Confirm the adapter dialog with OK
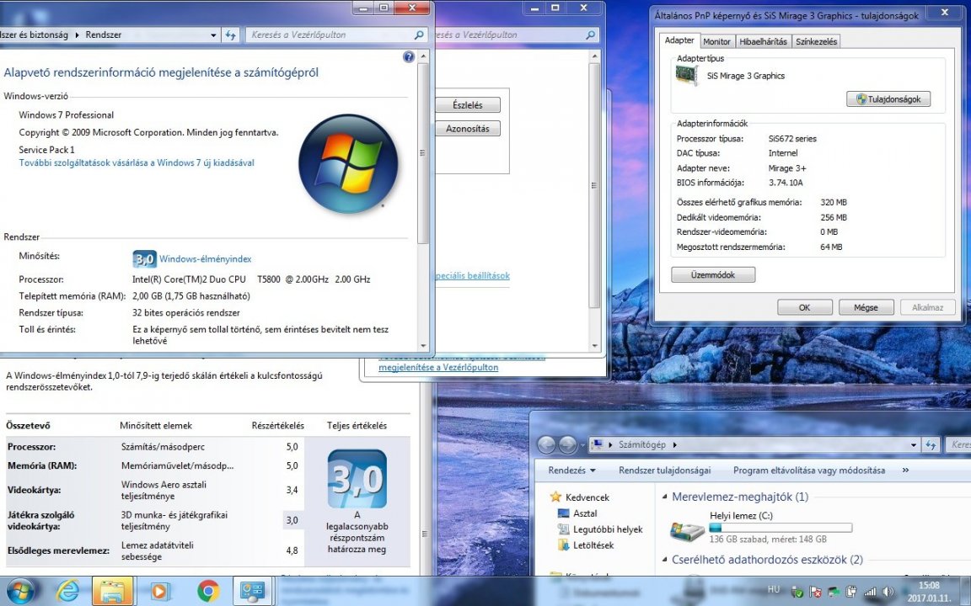 tap(804, 307)
